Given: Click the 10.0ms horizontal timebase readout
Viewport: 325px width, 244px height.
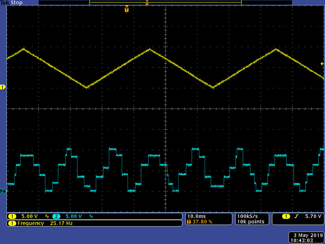Looking at the screenshot, I should tap(196, 216).
